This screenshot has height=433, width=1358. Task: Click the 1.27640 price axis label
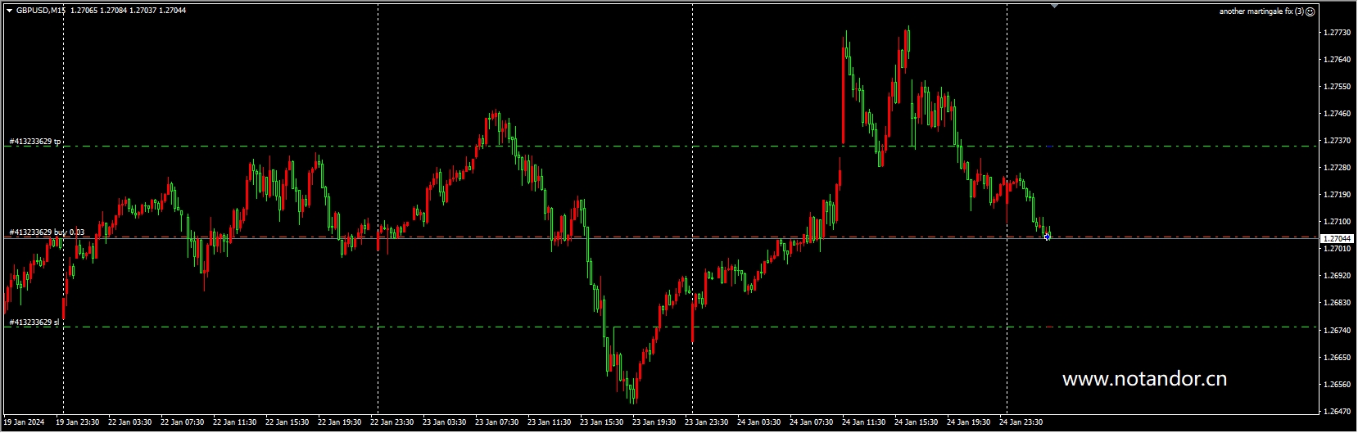[1337, 60]
